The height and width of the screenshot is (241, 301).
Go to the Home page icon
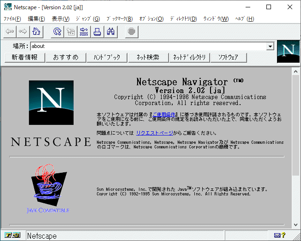[36, 32]
